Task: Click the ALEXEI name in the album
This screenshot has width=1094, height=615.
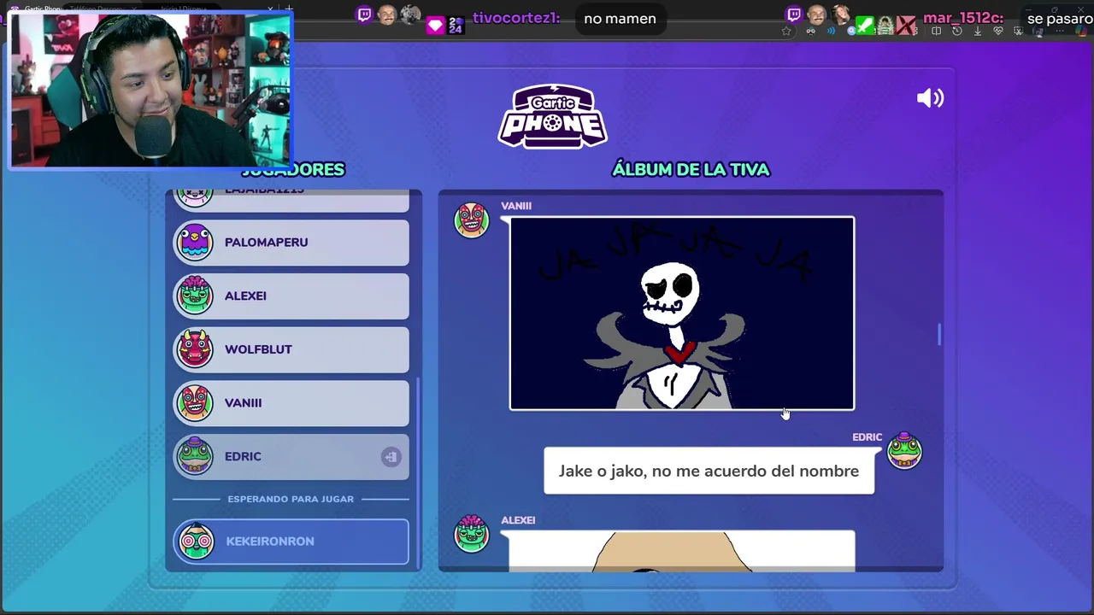Action: [x=518, y=520]
